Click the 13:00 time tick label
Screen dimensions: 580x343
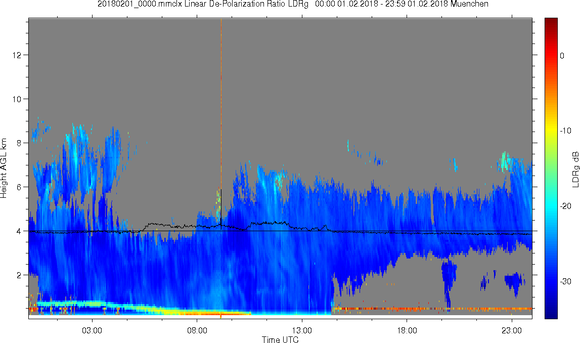coord(302,330)
